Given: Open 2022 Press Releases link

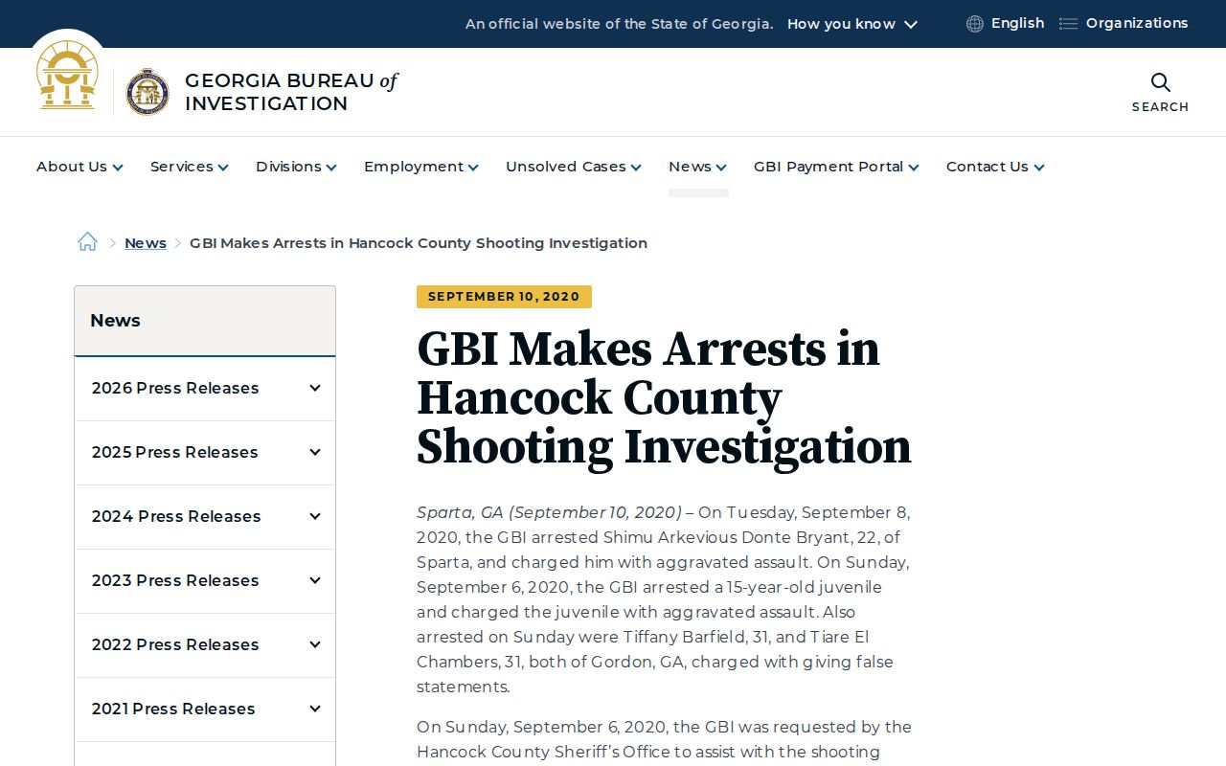Looking at the screenshot, I should point(175,644).
